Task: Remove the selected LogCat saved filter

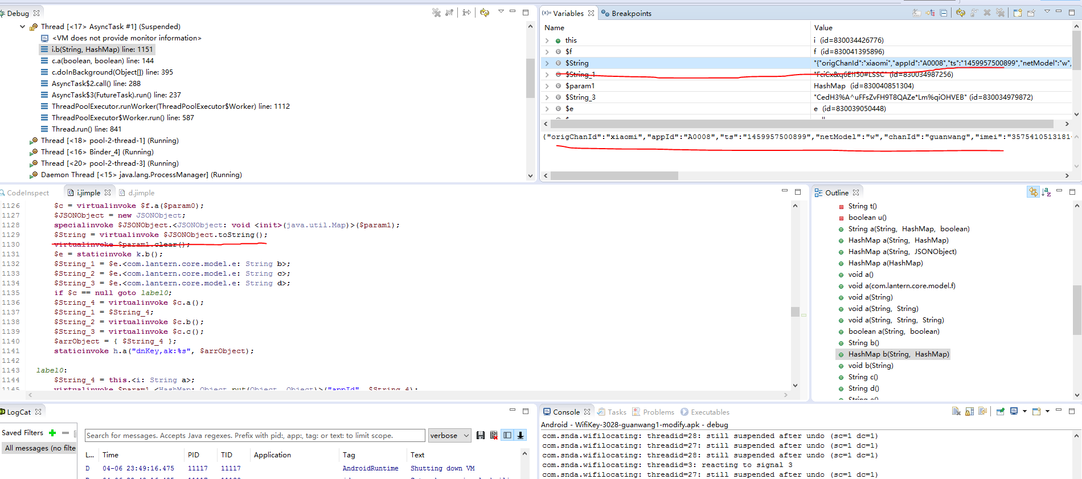Action: coord(65,433)
